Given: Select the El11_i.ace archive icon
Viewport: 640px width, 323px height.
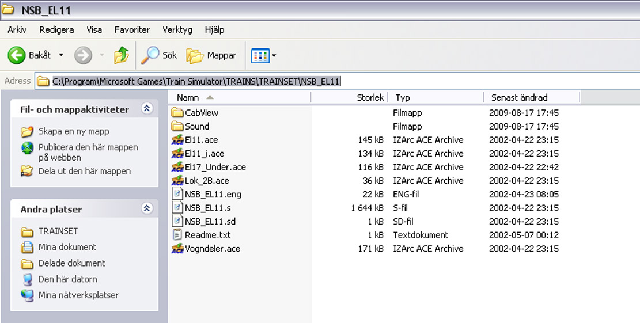Looking at the screenshot, I should click(x=177, y=153).
